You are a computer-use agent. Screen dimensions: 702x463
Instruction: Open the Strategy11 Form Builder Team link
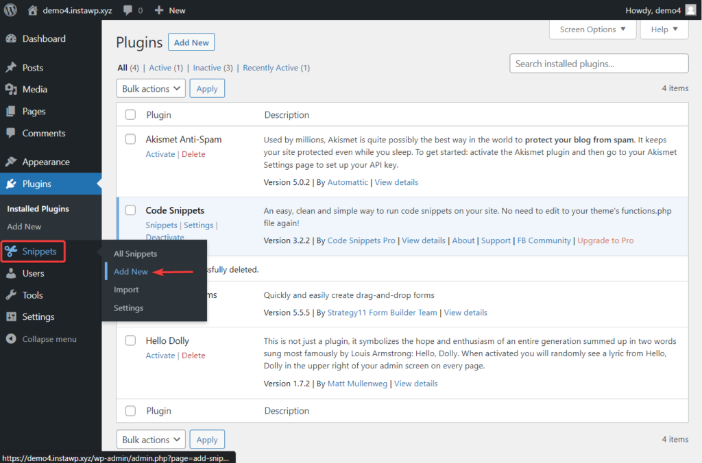coord(382,313)
